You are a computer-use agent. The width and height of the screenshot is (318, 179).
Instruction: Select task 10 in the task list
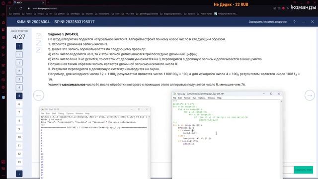coord(19,137)
